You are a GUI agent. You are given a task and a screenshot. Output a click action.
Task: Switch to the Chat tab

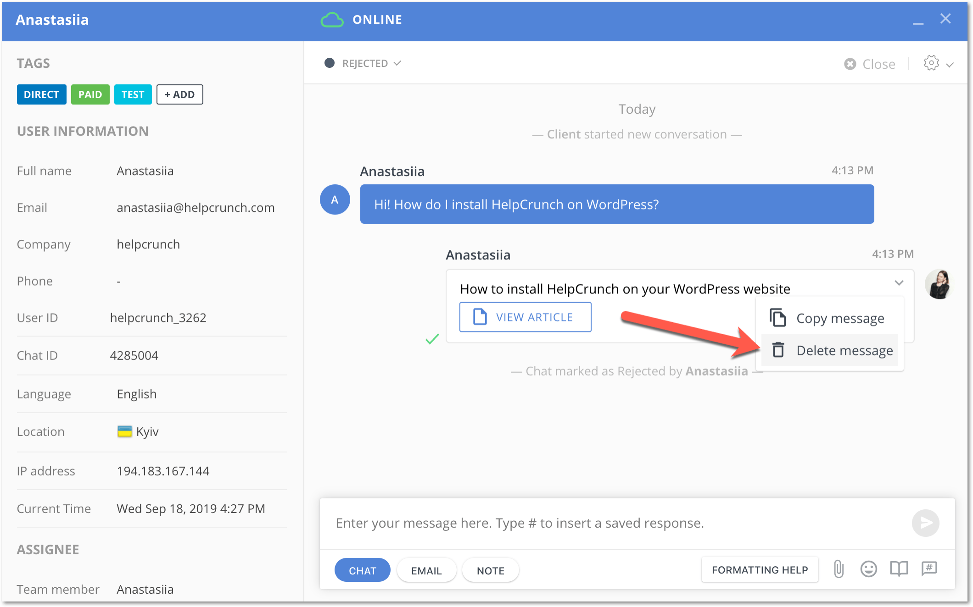coord(363,570)
